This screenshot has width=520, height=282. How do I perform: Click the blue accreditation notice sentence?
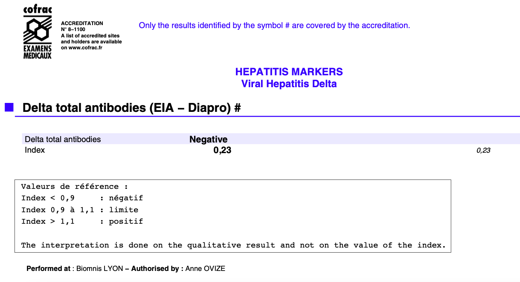coord(274,26)
